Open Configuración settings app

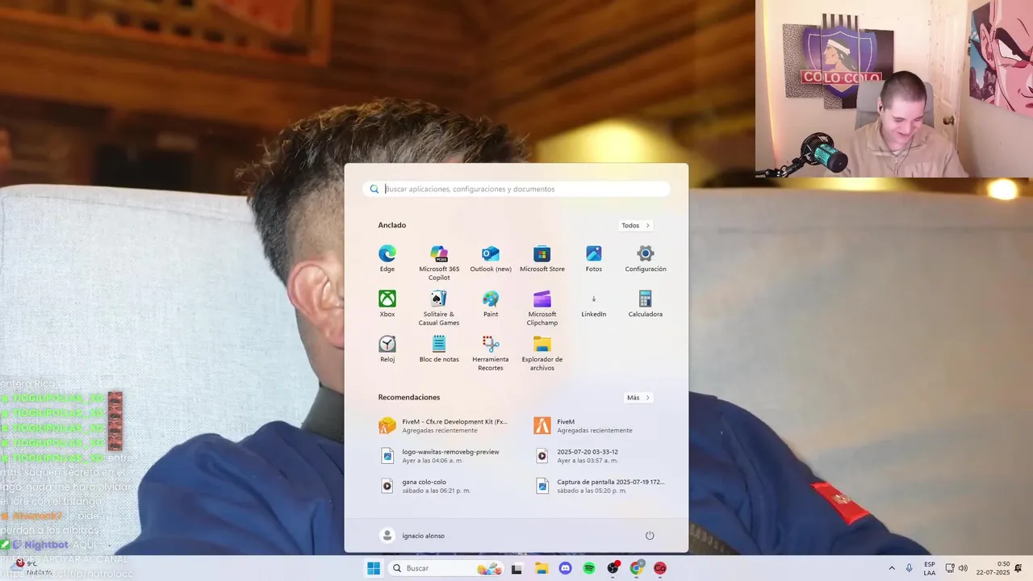(646, 258)
